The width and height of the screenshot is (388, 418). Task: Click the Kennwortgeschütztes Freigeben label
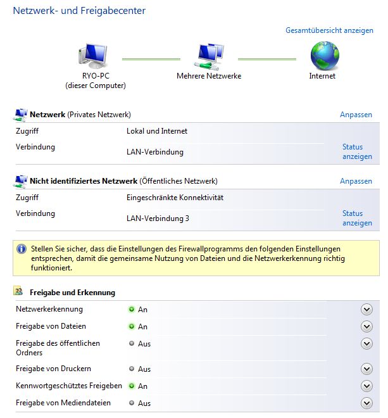click(69, 386)
